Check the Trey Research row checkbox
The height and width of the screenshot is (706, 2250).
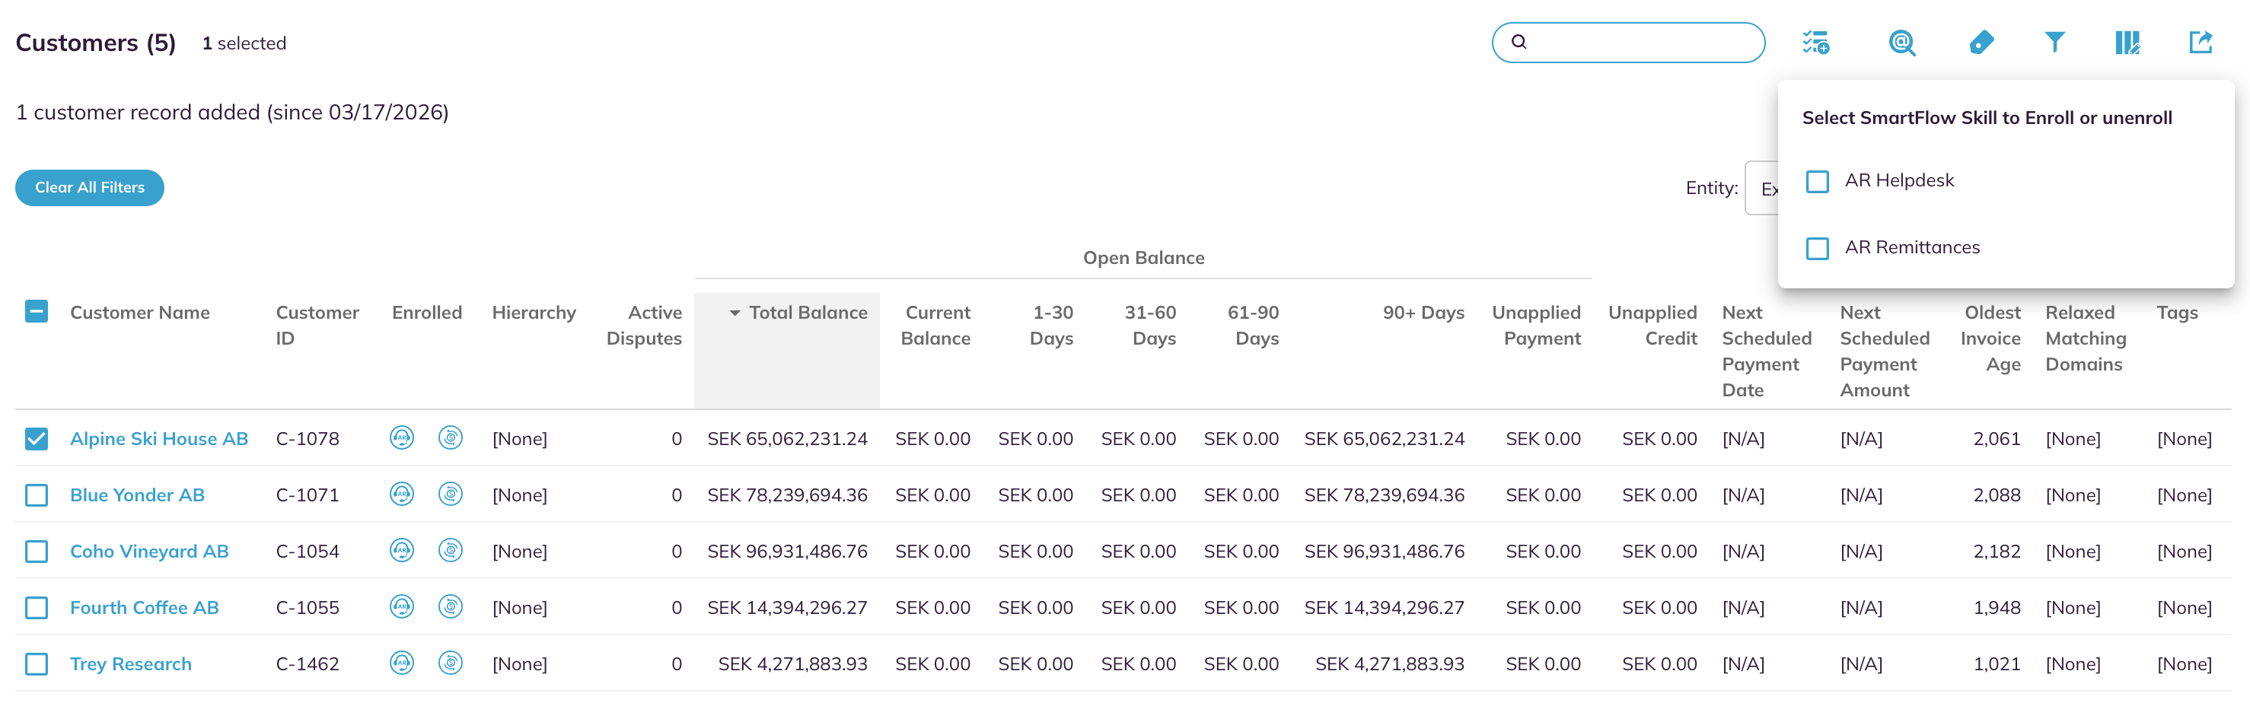coord(37,664)
